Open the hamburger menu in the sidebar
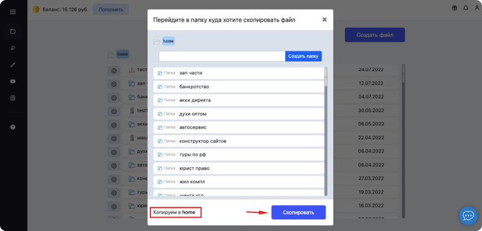The image size is (482, 231). click(x=13, y=12)
